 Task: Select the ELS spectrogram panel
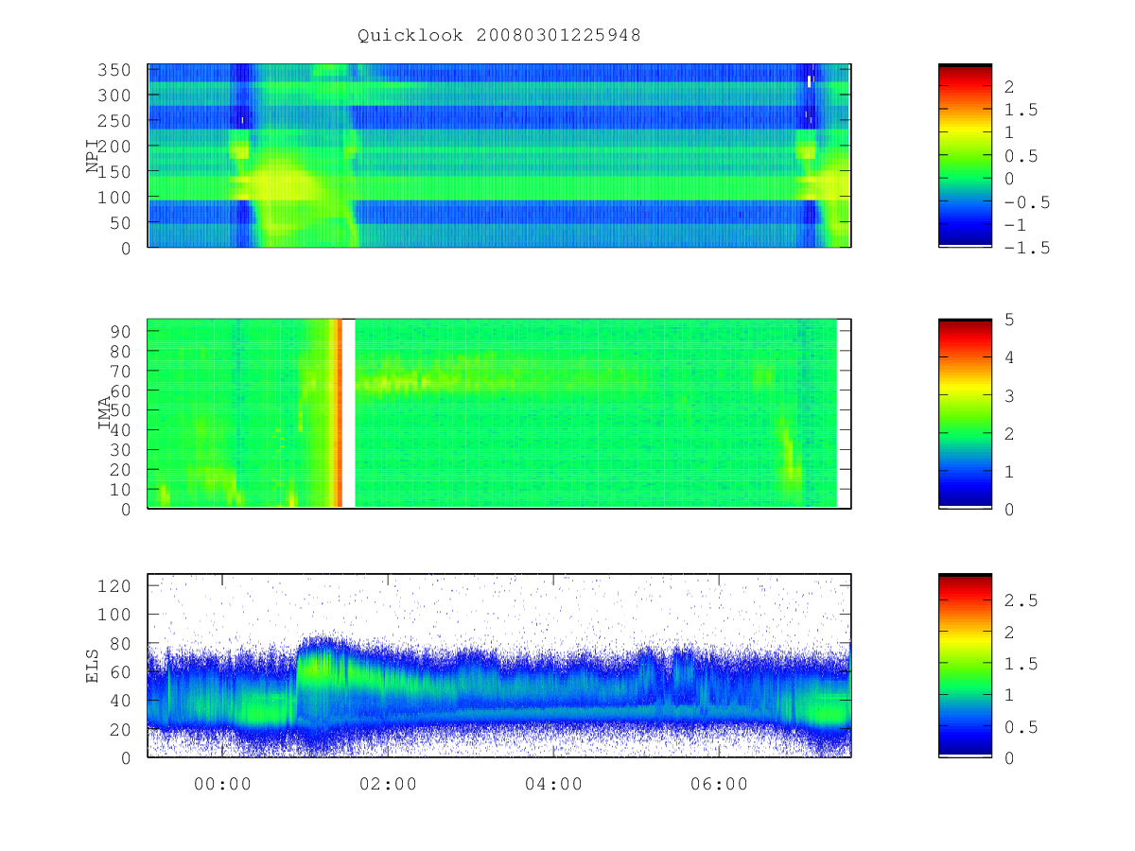(499, 666)
